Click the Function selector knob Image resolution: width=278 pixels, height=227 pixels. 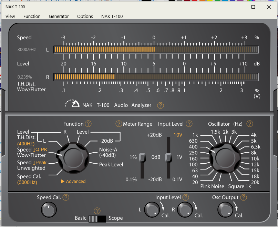click(x=73, y=158)
